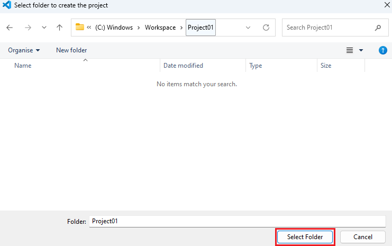The image size is (392, 246).
Task: Select the (C:) Windows breadcrumb segment
Action: pos(114,28)
